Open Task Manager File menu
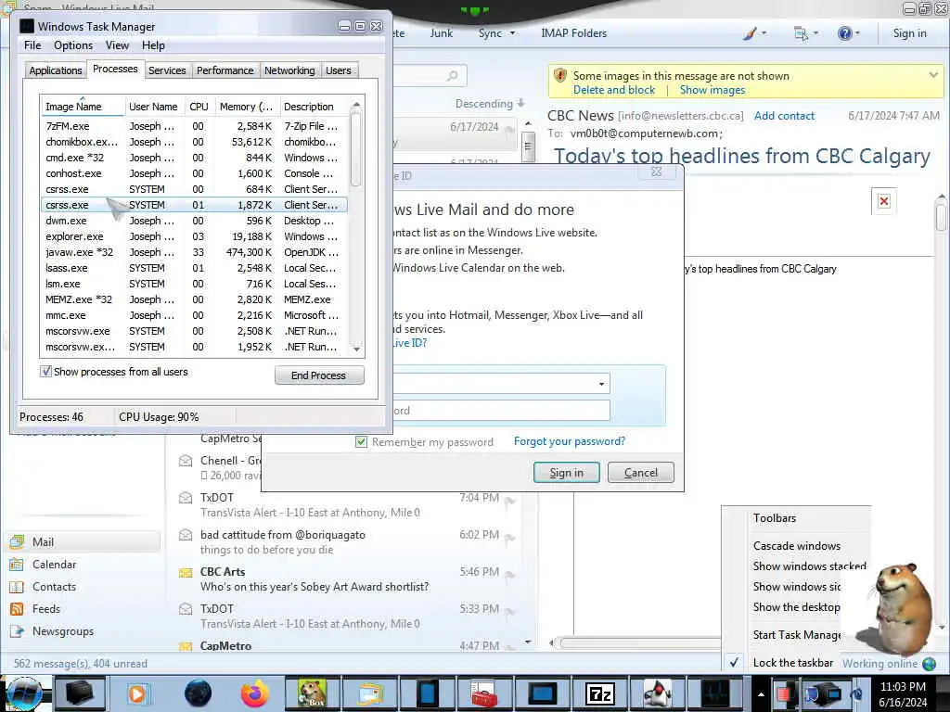950x712 pixels. (x=32, y=45)
